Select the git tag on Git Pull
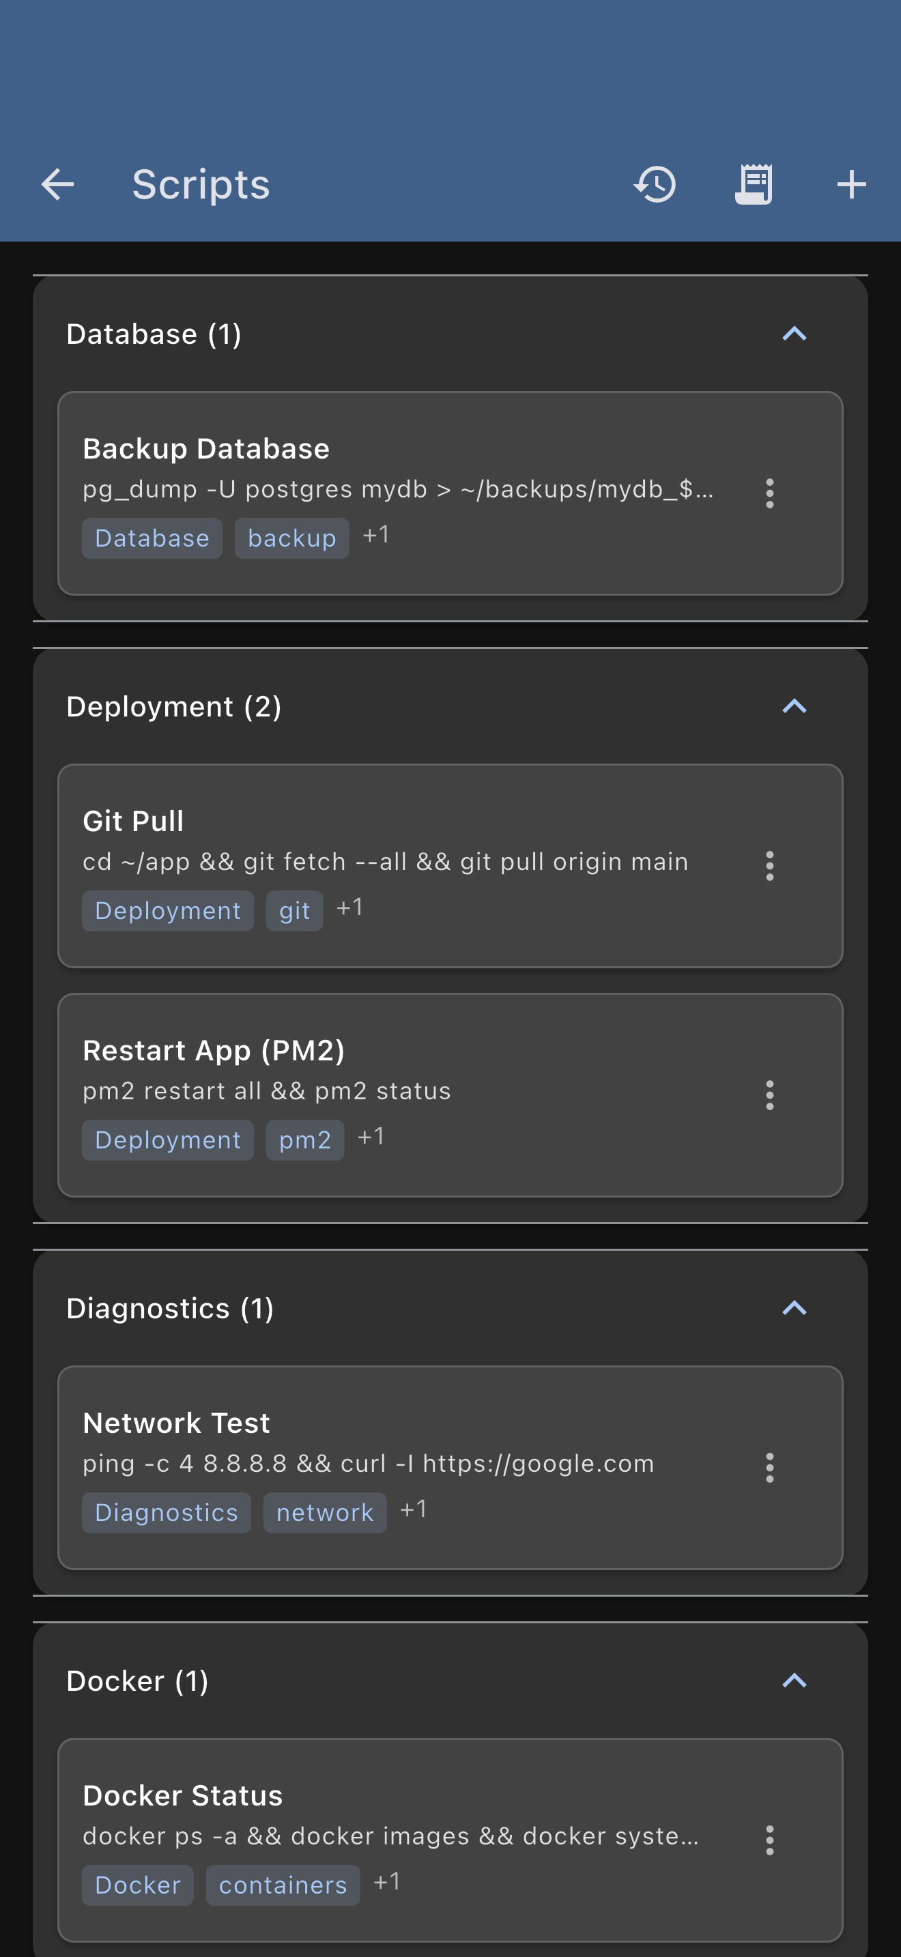Screen dimensions: 901x1957 (x=294, y=910)
